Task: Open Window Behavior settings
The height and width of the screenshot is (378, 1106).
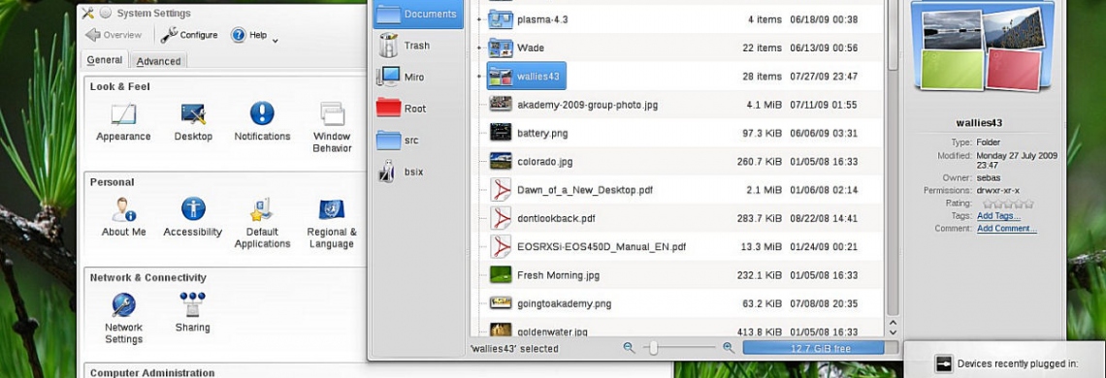Action: (x=332, y=127)
